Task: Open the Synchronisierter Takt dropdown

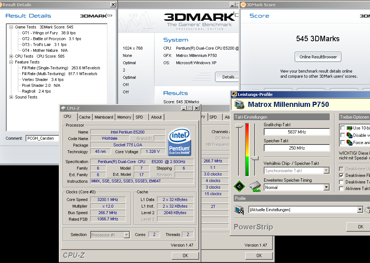Action: click(x=326, y=170)
